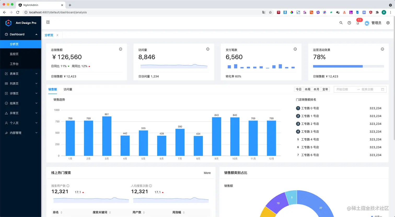Click the 开始日期 date input field

[x=345, y=89]
